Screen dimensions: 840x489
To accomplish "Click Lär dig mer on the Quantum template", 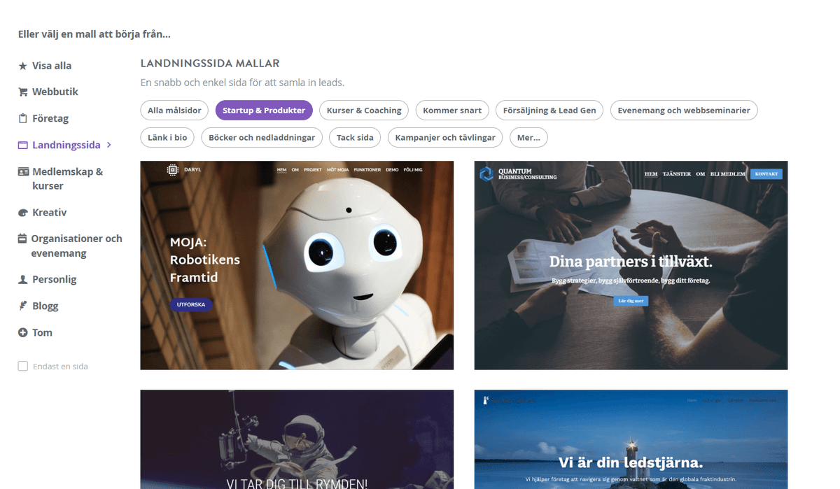I will 631,301.
